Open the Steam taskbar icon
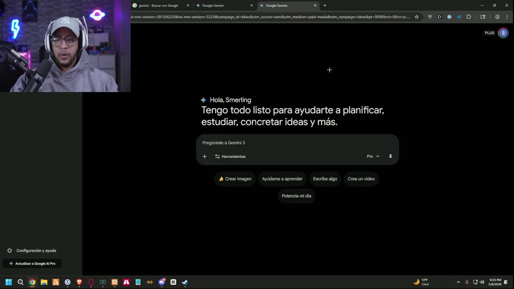This screenshot has height=289, width=514. pos(185,282)
